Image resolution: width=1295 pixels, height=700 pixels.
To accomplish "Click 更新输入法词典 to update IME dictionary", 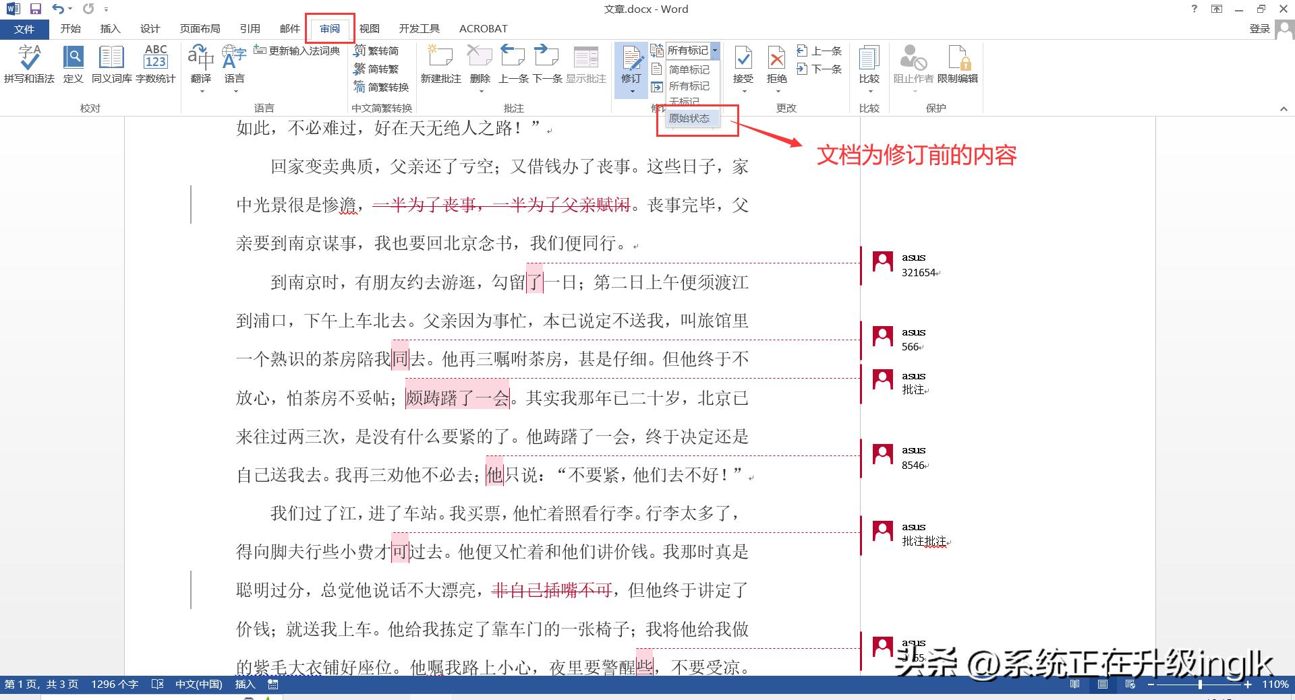I will tap(297, 51).
